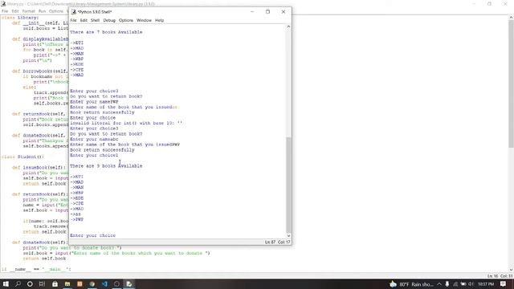
Task: Open Windows Search from the taskbar
Action: click(x=18, y=284)
